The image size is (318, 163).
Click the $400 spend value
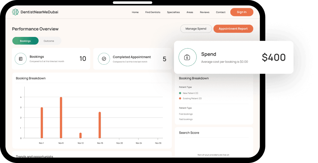point(274,57)
